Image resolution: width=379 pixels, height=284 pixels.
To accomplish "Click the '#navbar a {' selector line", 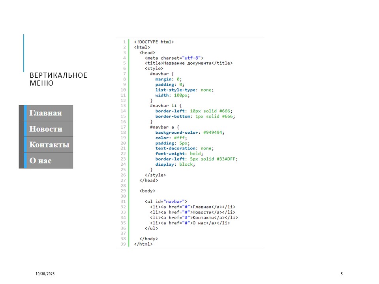I will 165,127.
